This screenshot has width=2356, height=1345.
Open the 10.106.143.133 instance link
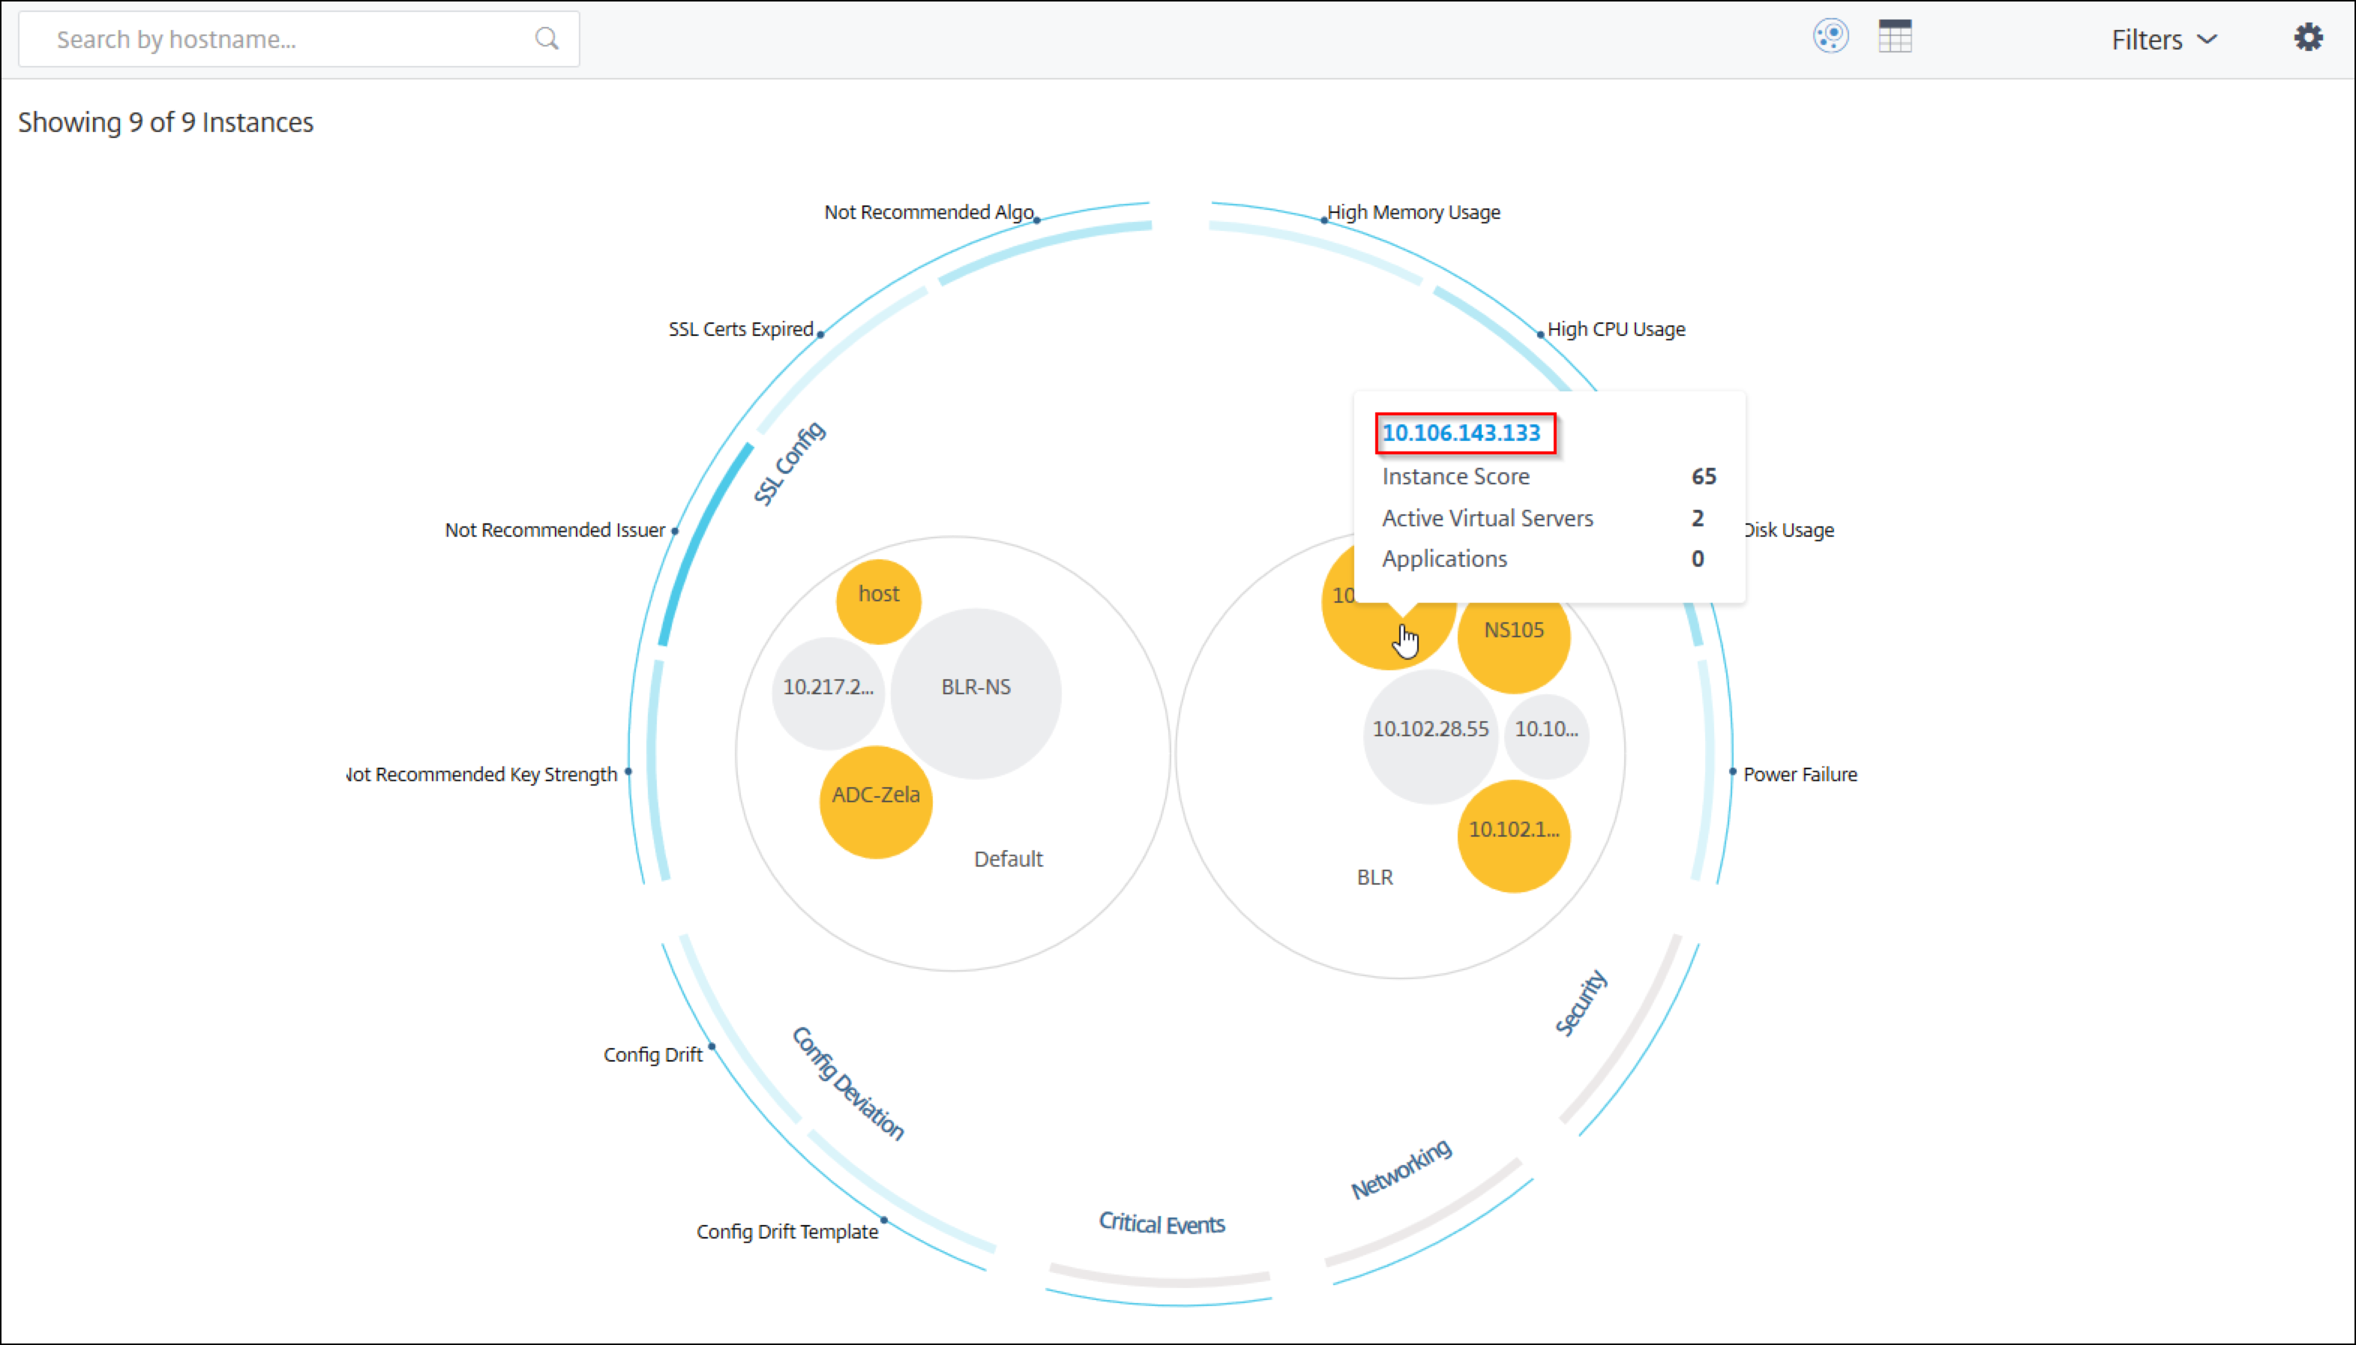1461,433
